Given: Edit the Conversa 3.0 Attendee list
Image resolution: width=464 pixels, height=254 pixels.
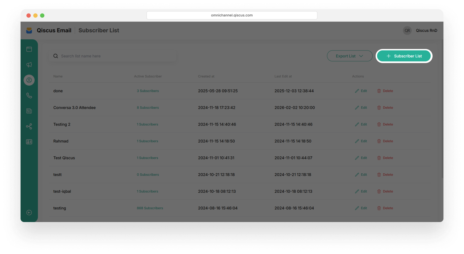Looking at the screenshot, I should (x=361, y=108).
